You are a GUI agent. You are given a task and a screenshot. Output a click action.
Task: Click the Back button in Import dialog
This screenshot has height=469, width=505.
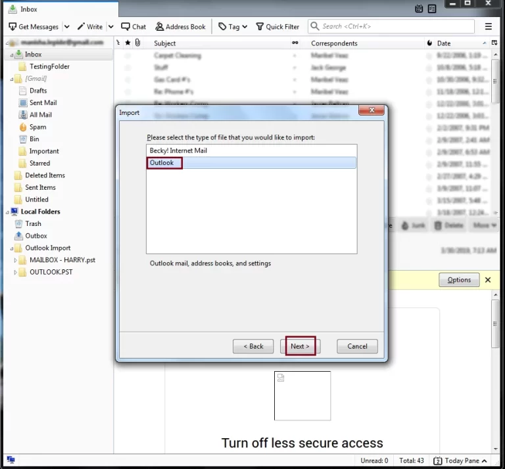253,346
